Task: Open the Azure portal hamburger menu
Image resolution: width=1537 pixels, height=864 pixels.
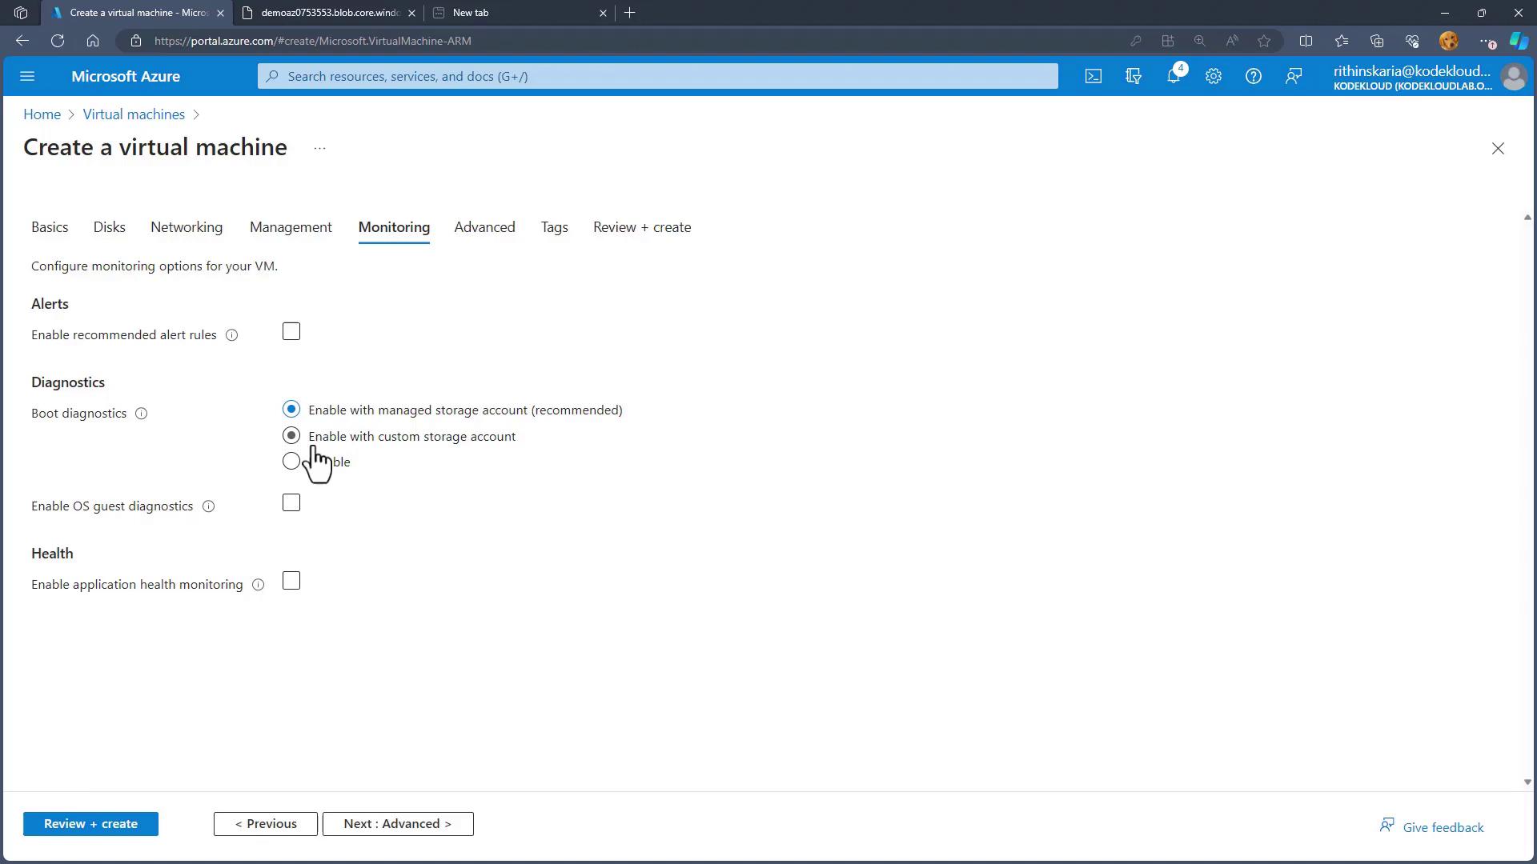Action: [27, 76]
